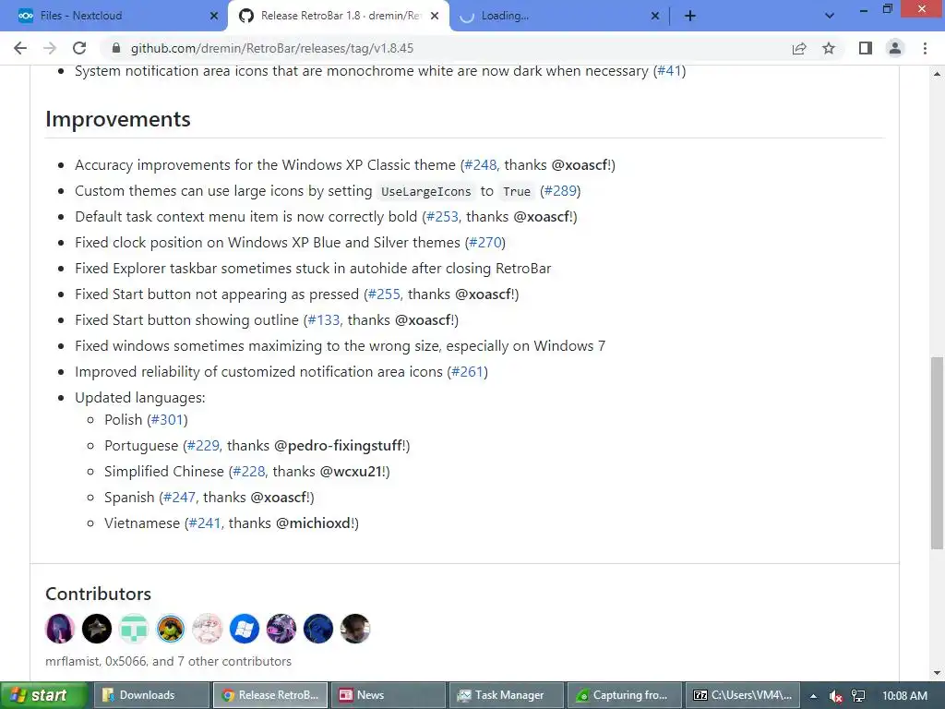945x709 pixels.
Task: Open Spanish language issue #247
Action: pyautogui.click(x=180, y=498)
